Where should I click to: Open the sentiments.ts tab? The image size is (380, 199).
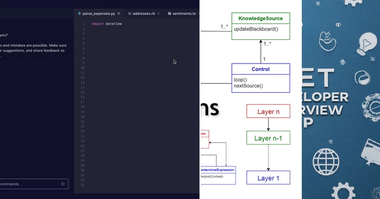184,13
